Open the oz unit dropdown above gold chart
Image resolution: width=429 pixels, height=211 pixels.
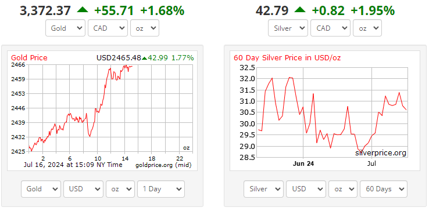145,28
